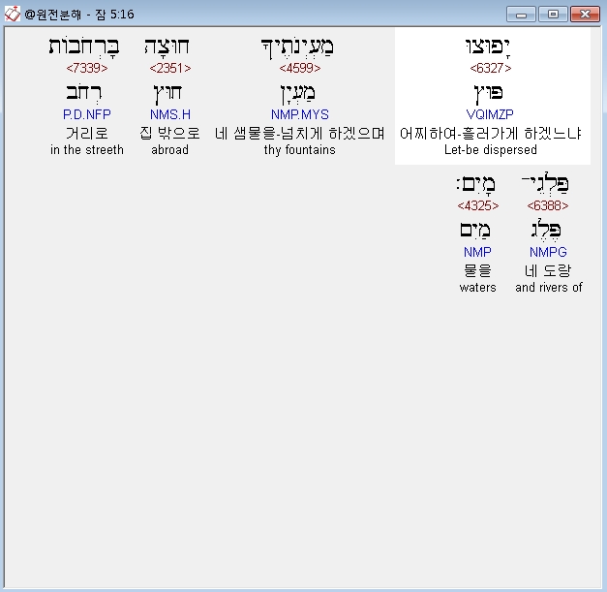Click Korean gloss '물을'
The image size is (607, 592).
[x=477, y=271]
